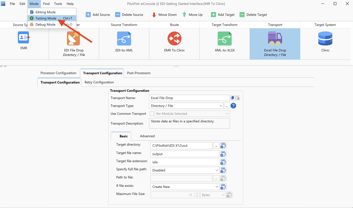Open the Tools menu
The image size is (353, 208).
tap(58, 4)
